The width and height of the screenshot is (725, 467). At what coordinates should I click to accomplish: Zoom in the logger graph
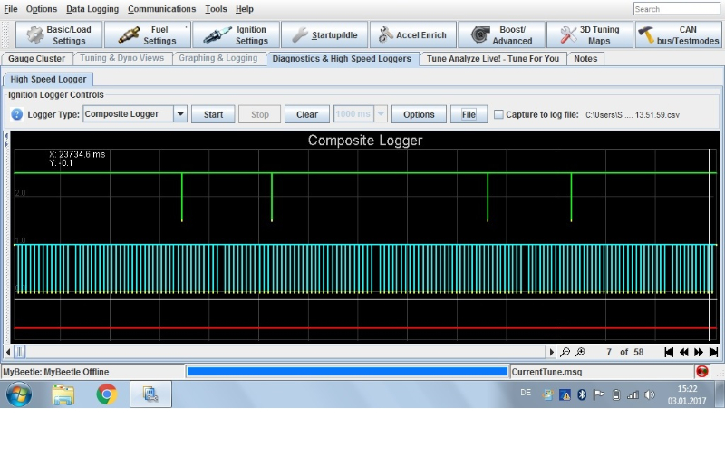tap(580, 352)
